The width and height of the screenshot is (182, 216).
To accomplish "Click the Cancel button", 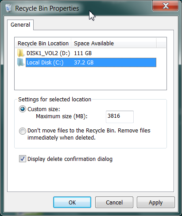I will coord(114,202).
